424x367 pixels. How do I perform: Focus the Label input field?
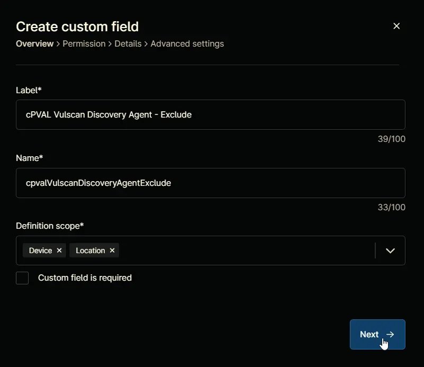tap(211, 115)
